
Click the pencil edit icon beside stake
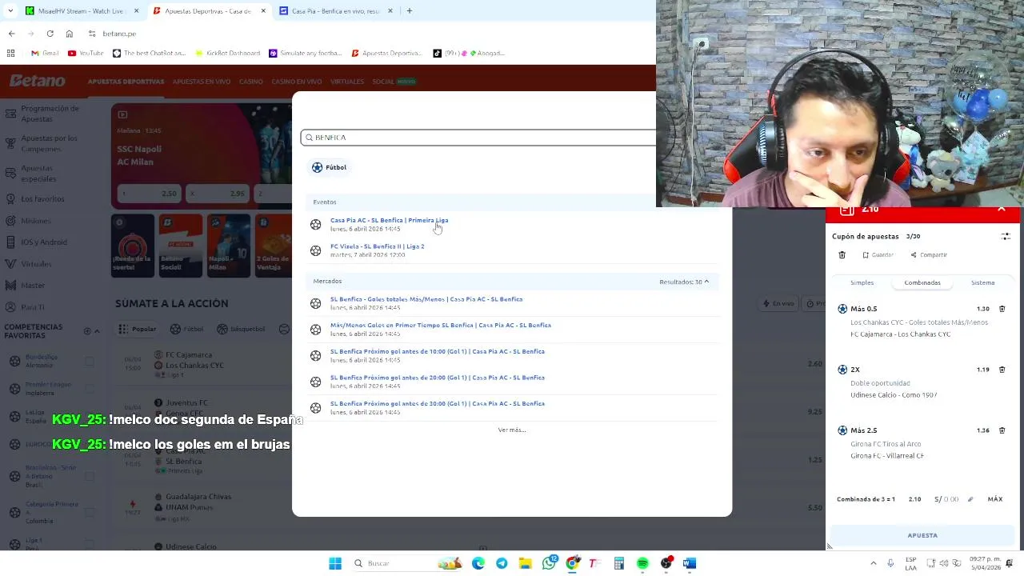point(970,499)
